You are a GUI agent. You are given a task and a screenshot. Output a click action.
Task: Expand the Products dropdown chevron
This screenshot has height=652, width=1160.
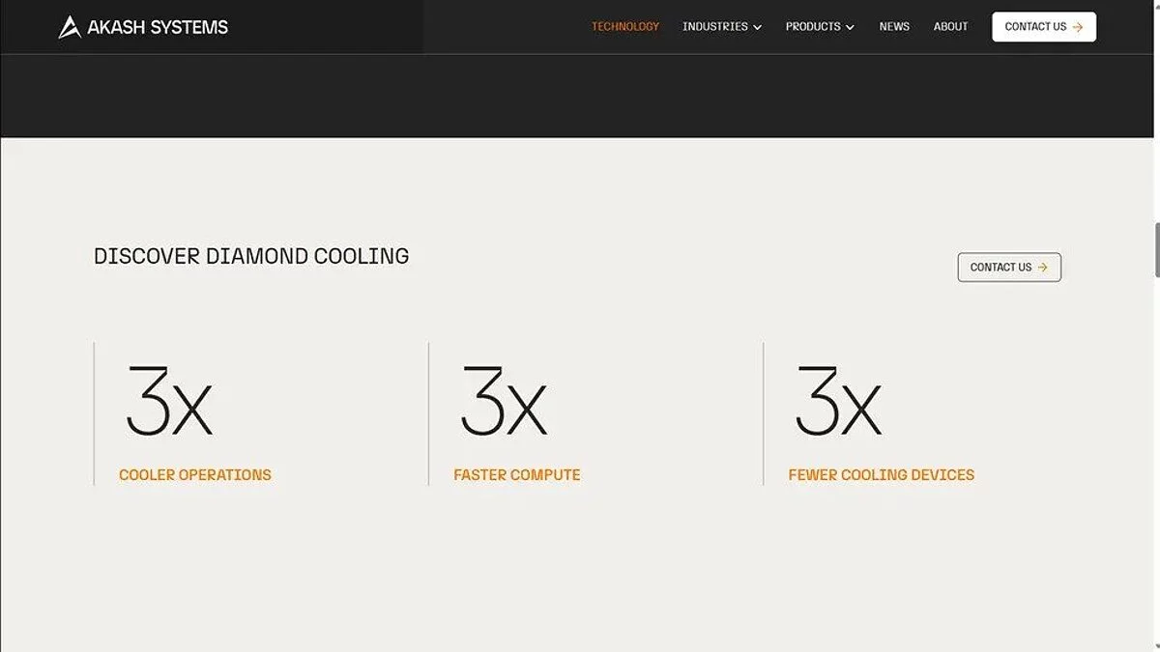click(x=850, y=28)
